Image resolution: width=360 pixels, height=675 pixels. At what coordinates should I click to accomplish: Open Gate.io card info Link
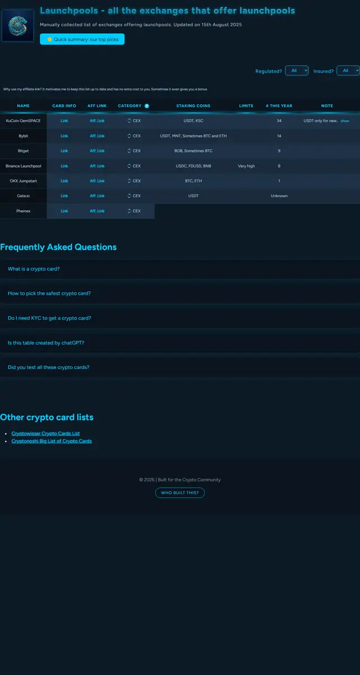click(x=64, y=196)
